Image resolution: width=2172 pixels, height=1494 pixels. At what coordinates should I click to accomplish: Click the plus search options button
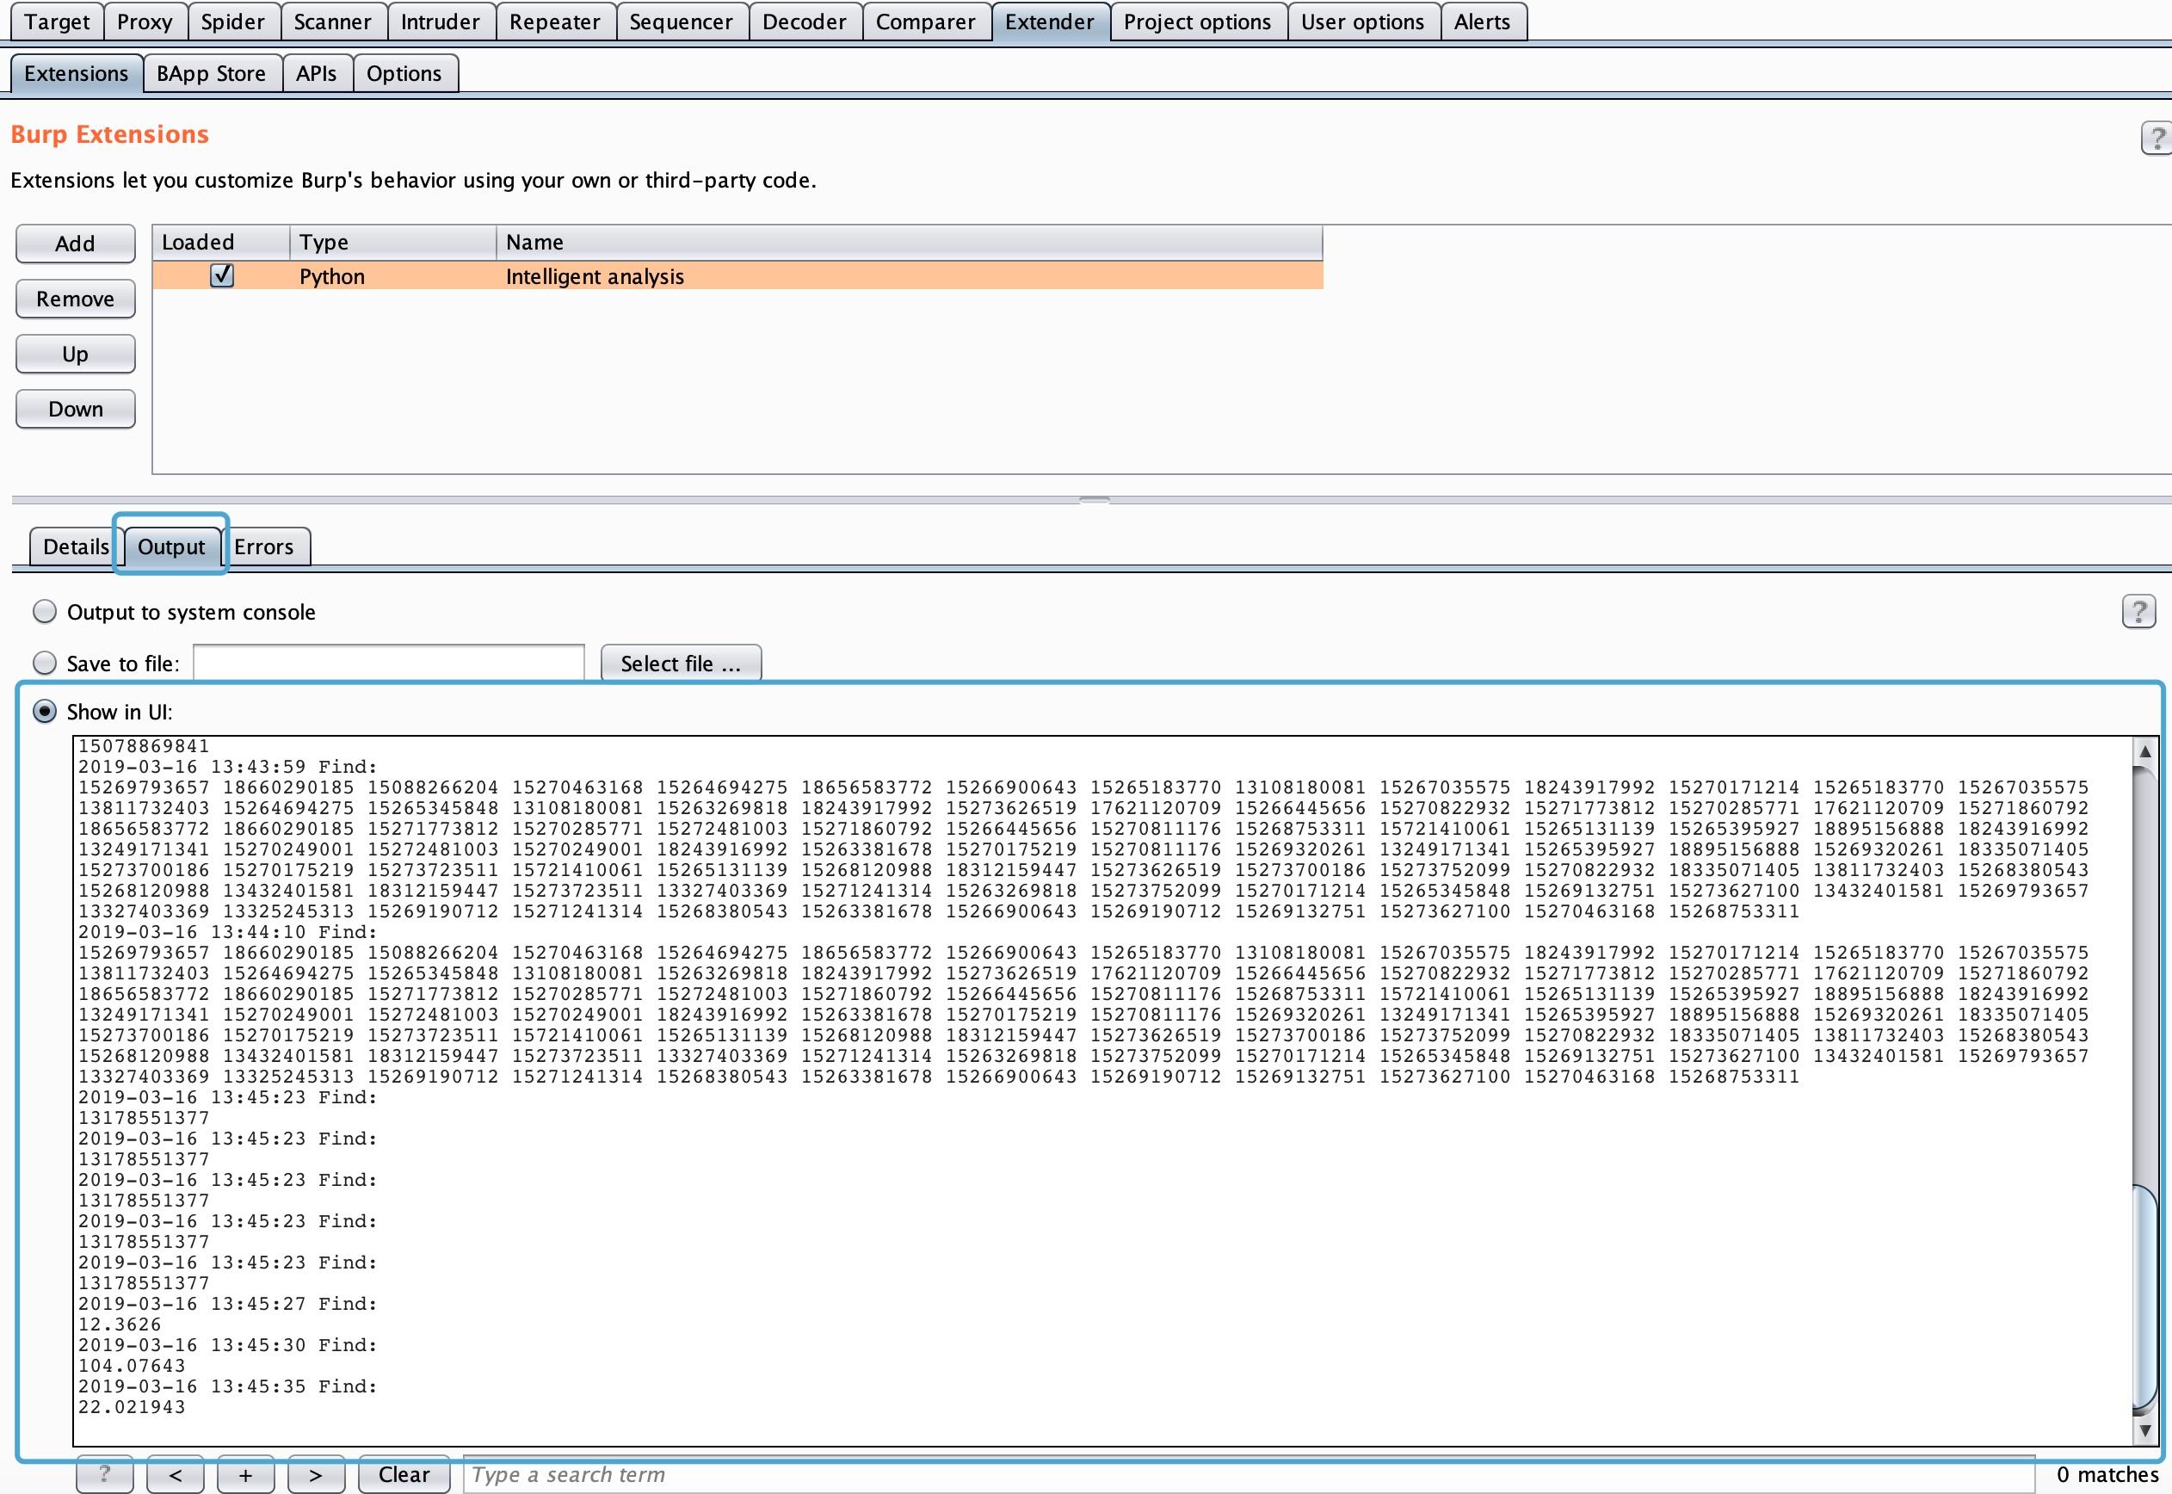click(245, 1474)
